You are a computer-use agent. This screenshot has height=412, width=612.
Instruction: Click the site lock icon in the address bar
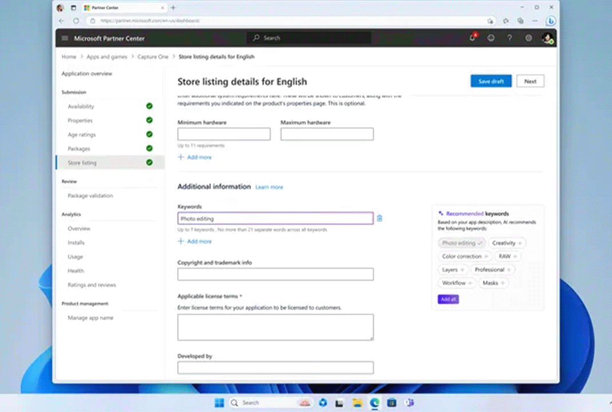pos(92,21)
